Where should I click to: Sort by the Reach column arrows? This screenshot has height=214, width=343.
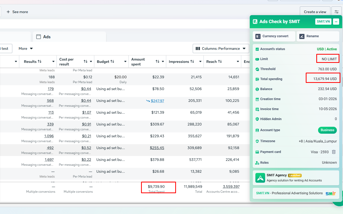220,62
